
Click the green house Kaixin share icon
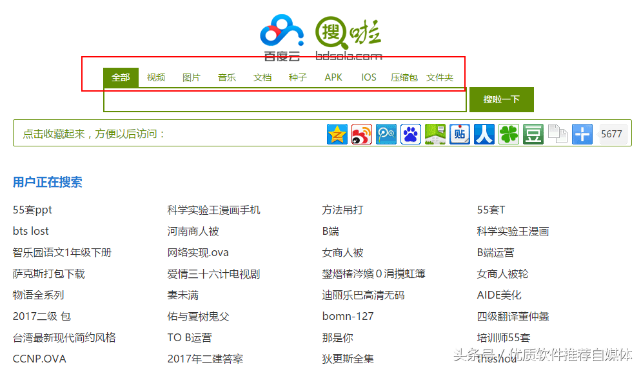tap(435, 134)
